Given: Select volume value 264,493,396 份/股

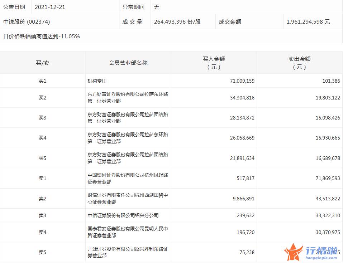Looking at the screenshot, I should point(177,21).
